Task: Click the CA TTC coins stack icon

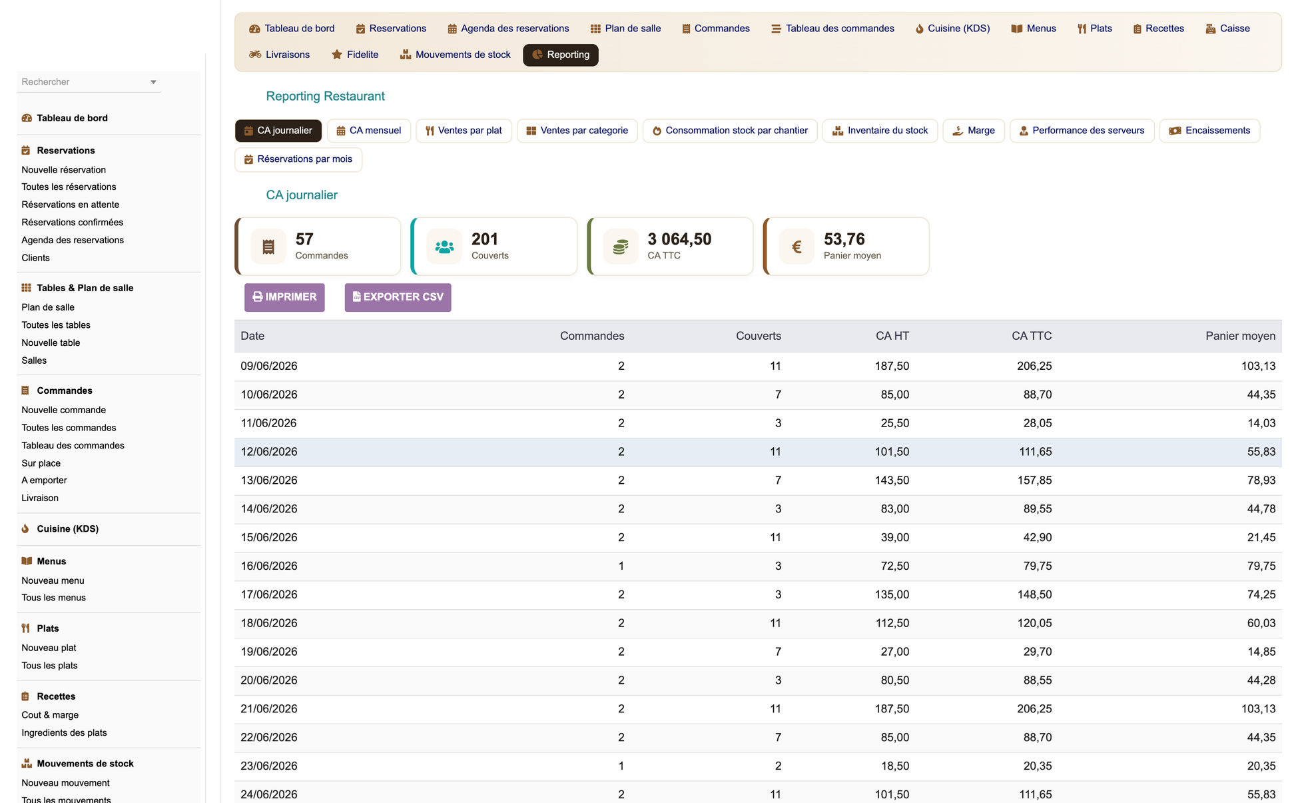Action: click(621, 247)
